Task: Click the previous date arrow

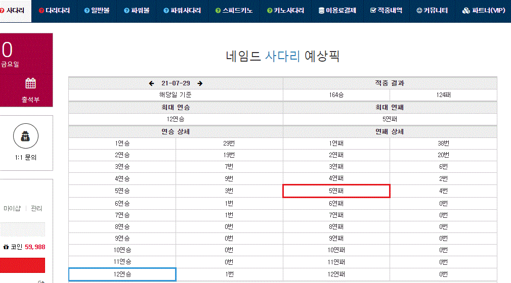Action: (152, 83)
